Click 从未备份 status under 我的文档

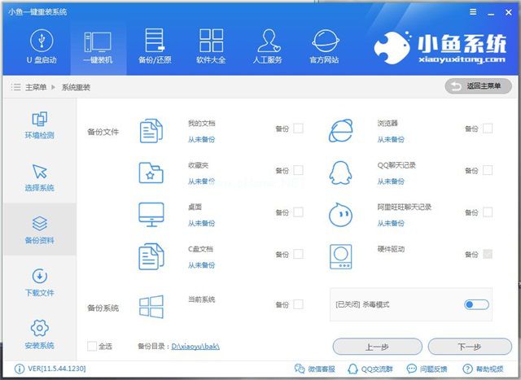[x=201, y=139]
